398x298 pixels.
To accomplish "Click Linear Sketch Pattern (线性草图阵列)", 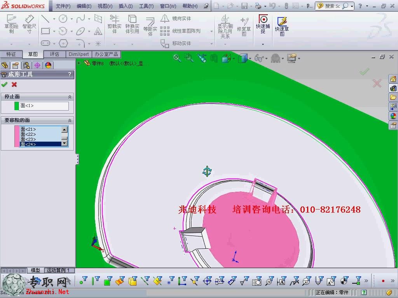I will pos(180,31).
